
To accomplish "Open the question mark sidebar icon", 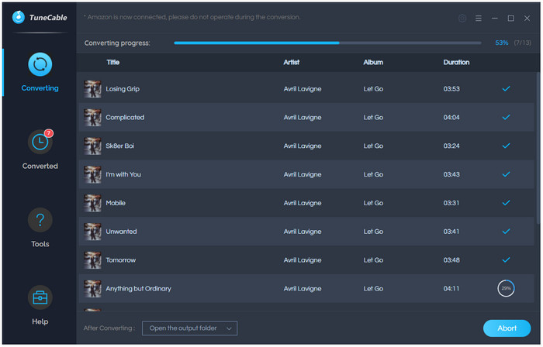I will click(40, 220).
